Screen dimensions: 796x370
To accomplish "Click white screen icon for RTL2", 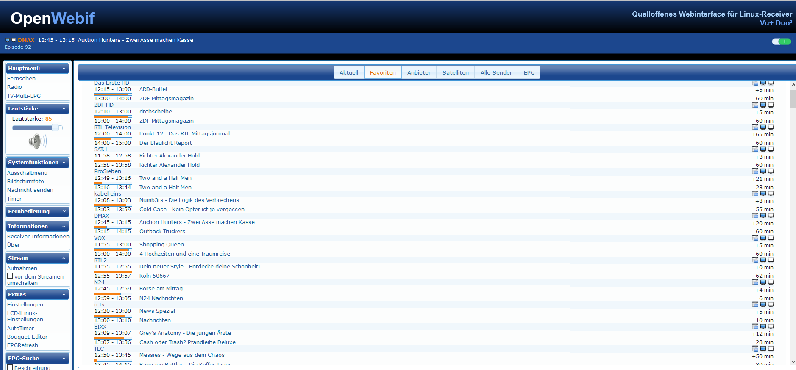I will click(x=771, y=260).
